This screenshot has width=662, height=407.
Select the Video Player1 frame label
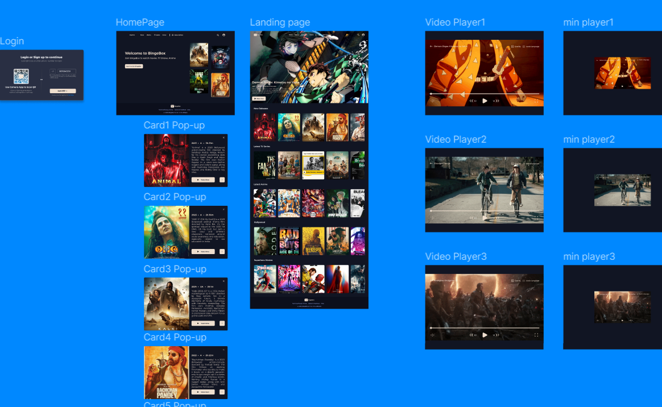coord(455,22)
